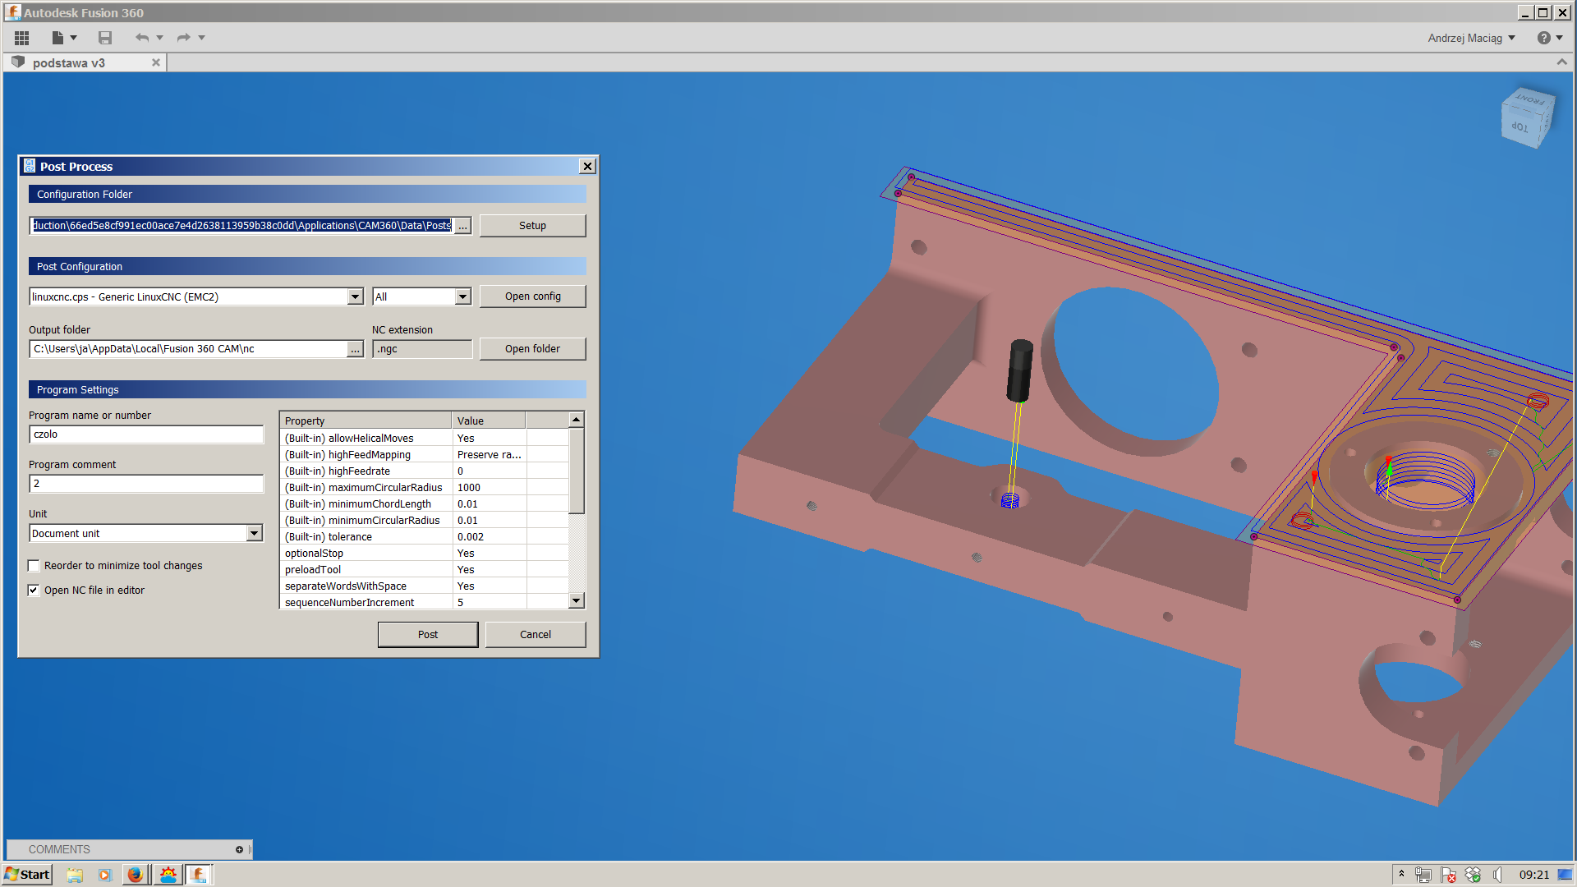
Task: Switch to Fusion 360 taskbar button
Action: (x=198, y=875)
